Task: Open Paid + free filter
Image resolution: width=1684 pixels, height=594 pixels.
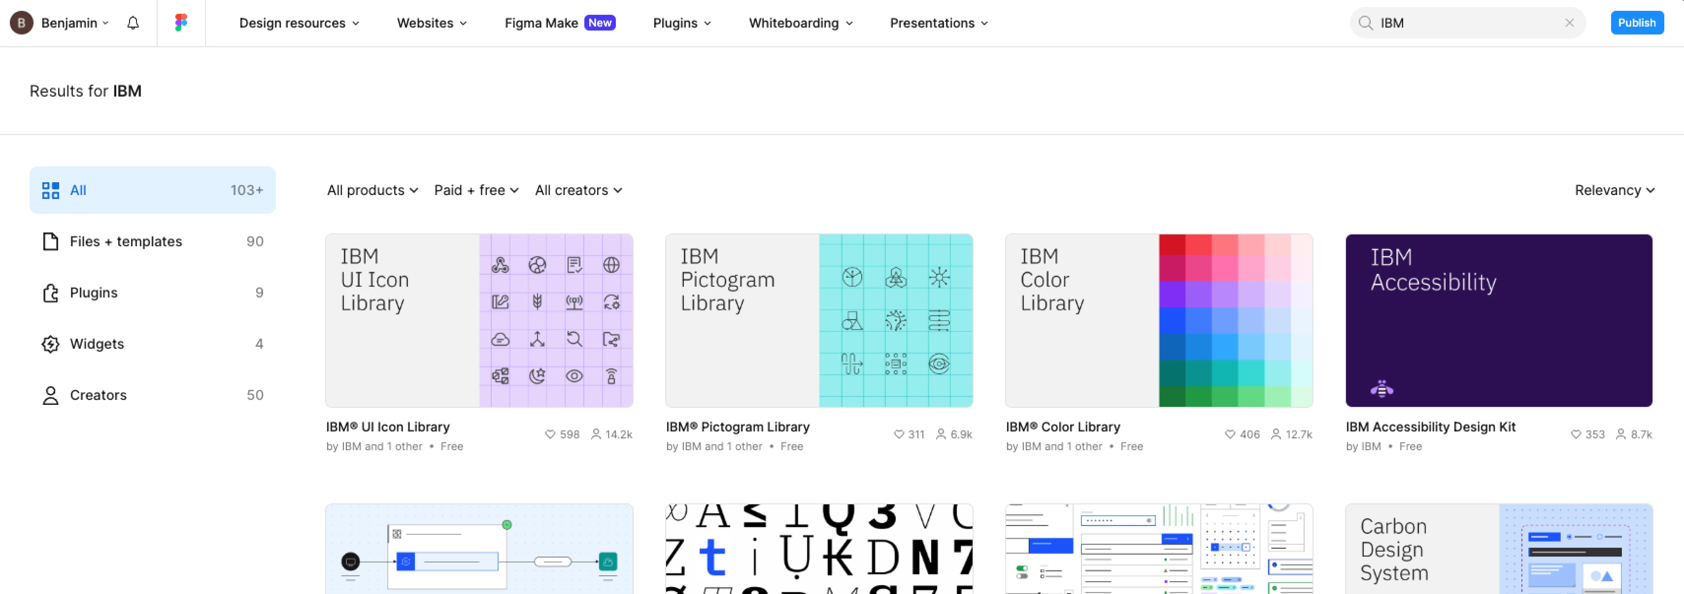Action: point(476,190)
